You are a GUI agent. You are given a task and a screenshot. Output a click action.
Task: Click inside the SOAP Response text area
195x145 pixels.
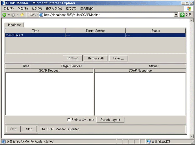[x=140, y=94]
